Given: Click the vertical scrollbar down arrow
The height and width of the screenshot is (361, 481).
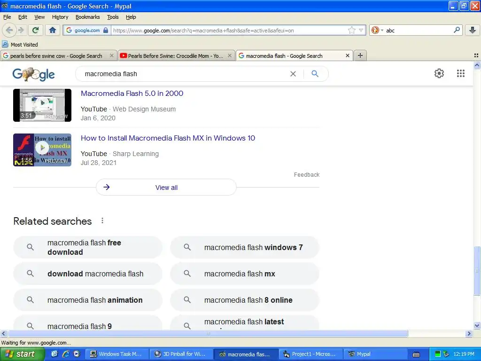Looking at the screenshot, I should tap(477, 326).
